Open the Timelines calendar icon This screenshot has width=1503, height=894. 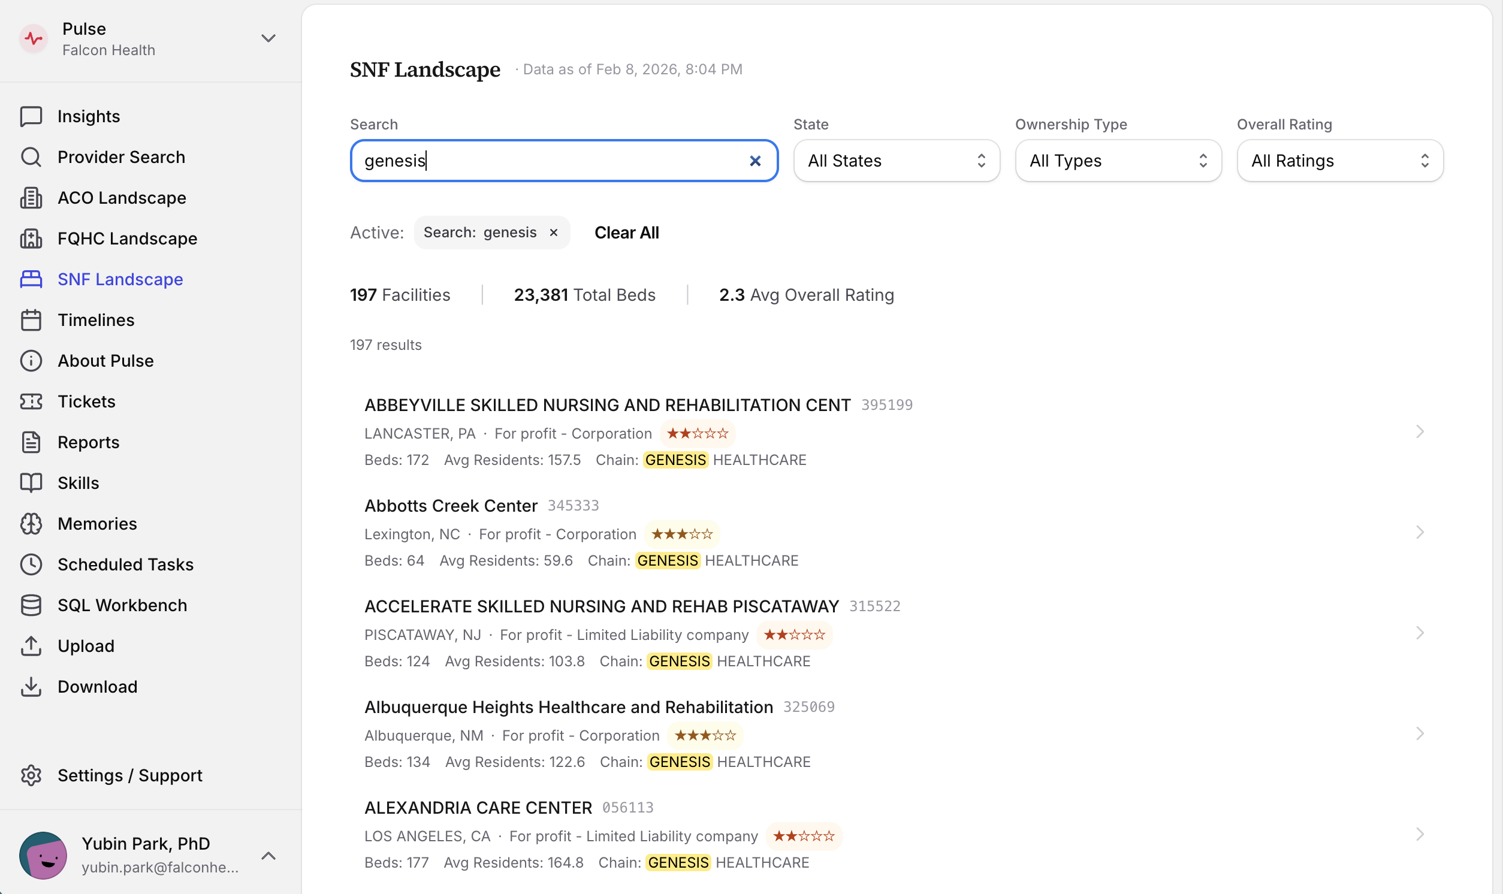(x=31, y=320)
